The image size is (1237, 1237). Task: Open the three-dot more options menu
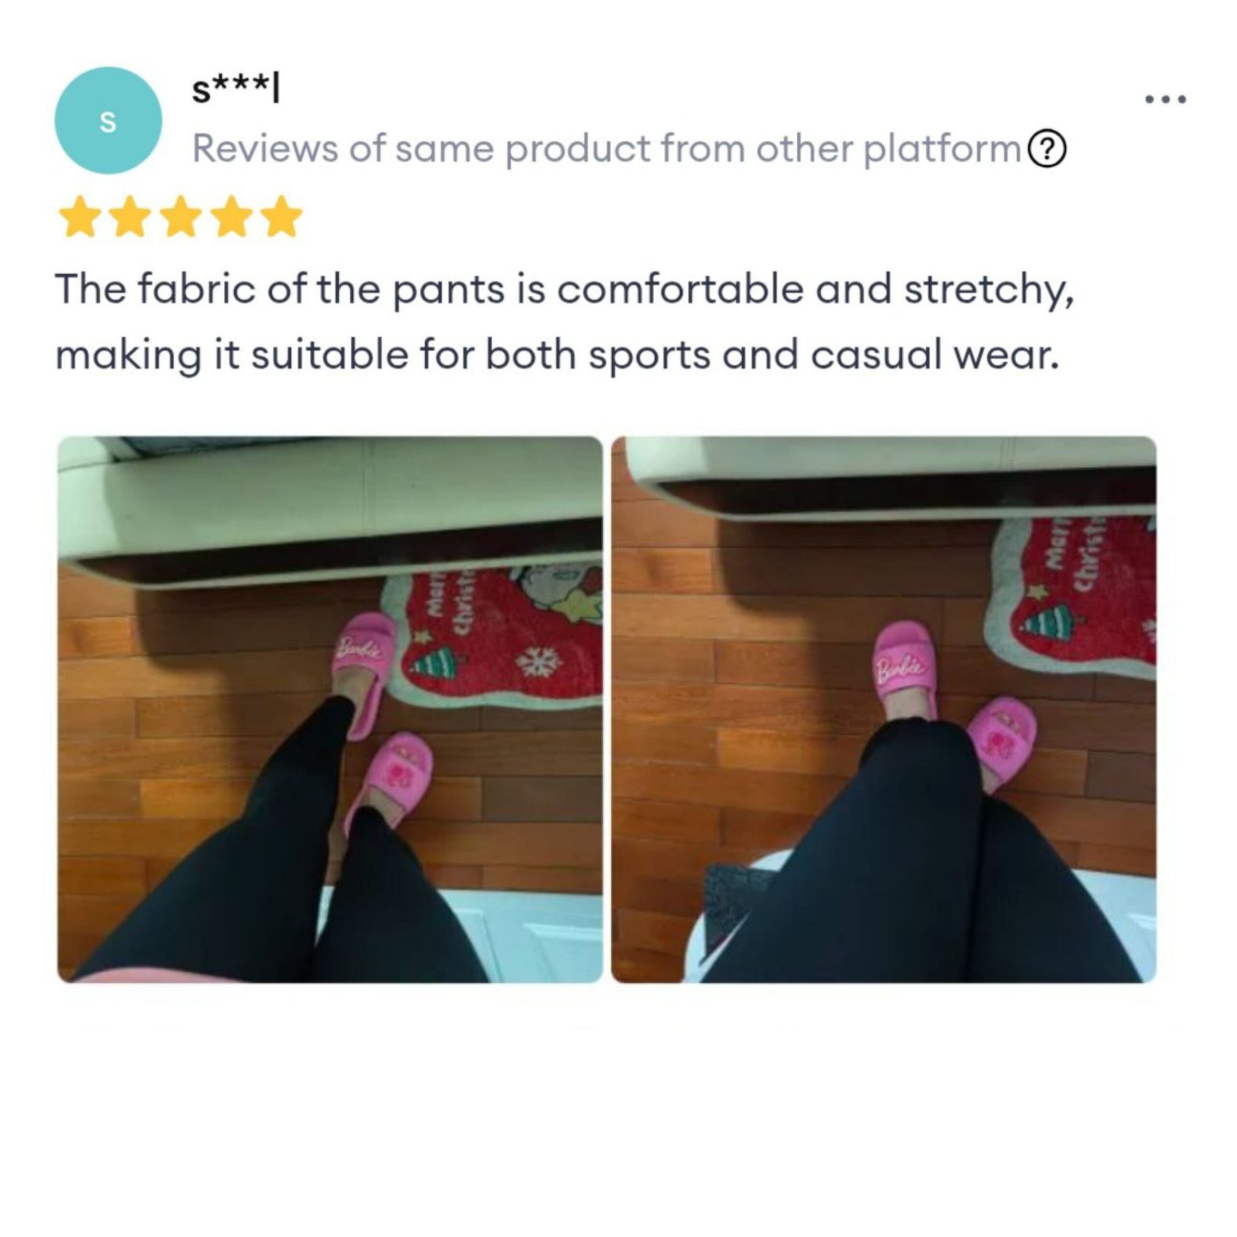tap(1165, 99)
